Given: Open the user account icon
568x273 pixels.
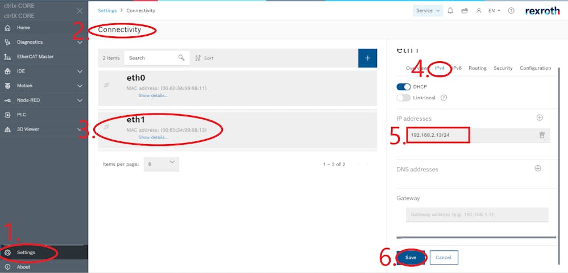Looking at the screenshot, I should tap(479, 11).
